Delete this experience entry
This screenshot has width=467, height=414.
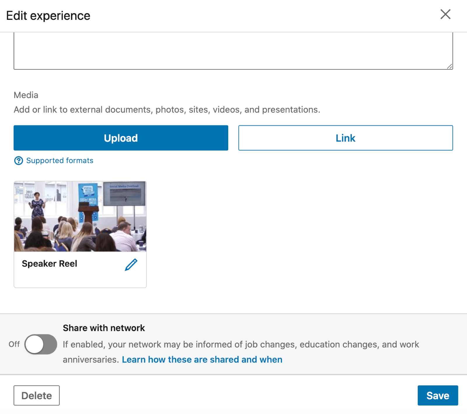click(36, 395)
